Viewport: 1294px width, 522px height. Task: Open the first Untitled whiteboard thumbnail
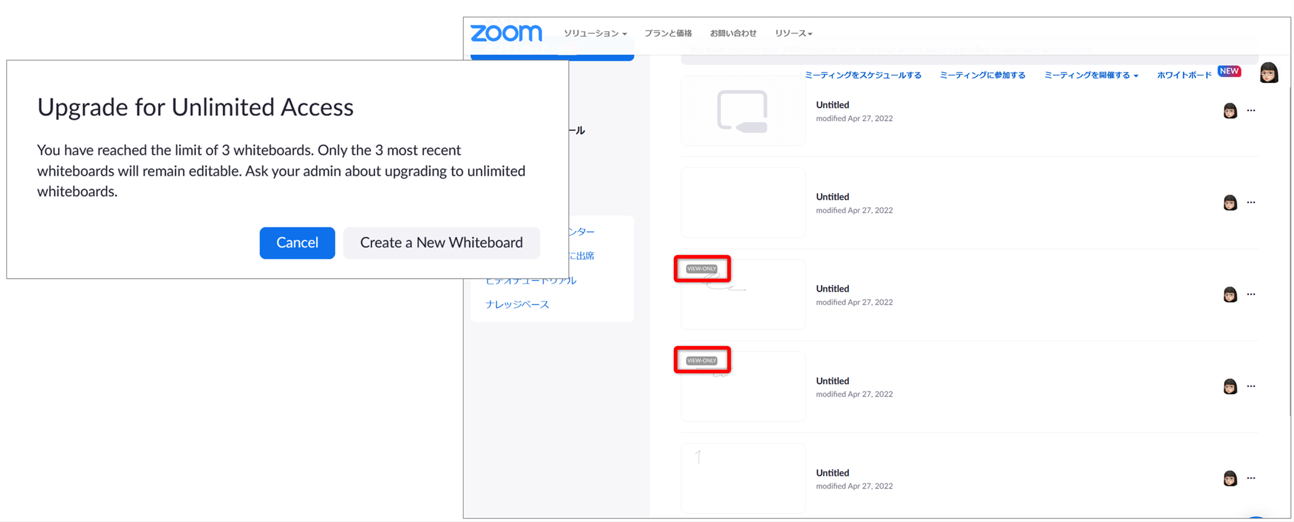[743, 111]
